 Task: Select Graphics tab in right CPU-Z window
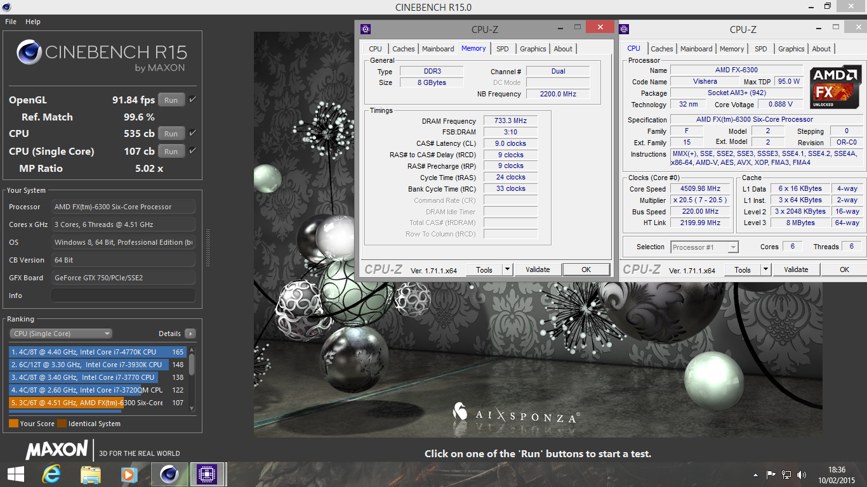coord(791,49)
